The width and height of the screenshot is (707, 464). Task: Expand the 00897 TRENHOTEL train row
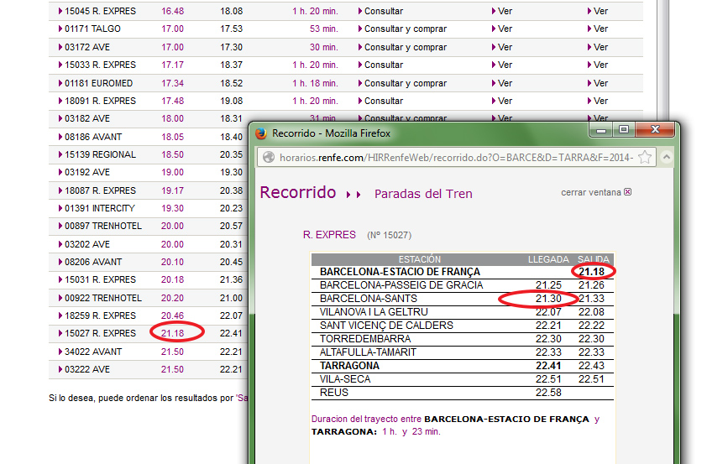pos(60,227)
